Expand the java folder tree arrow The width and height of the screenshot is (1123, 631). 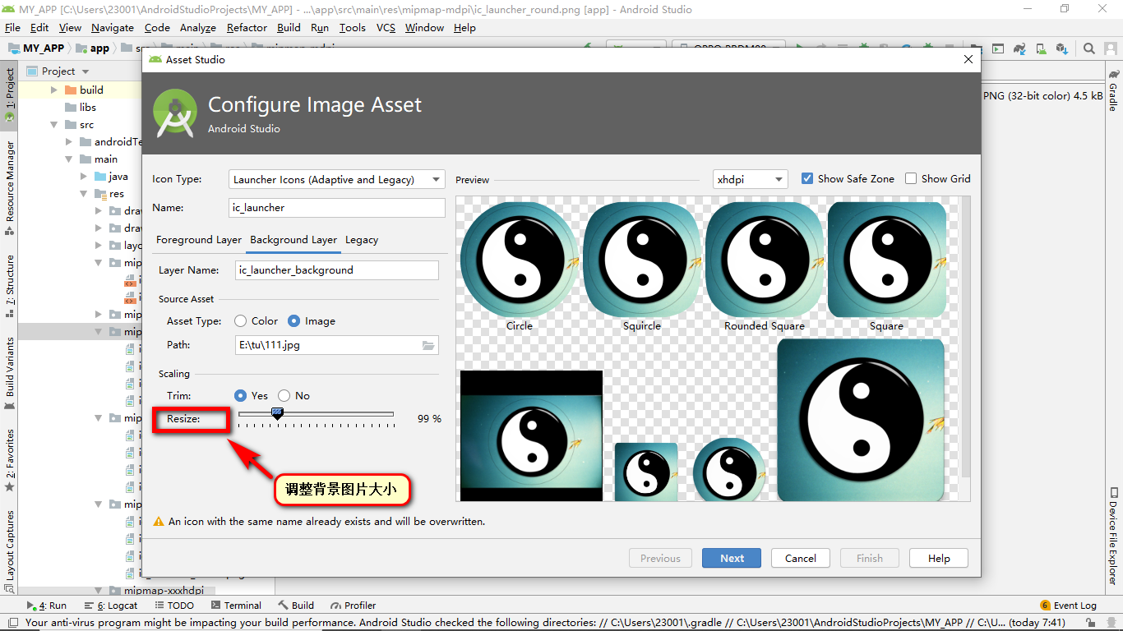84,177
